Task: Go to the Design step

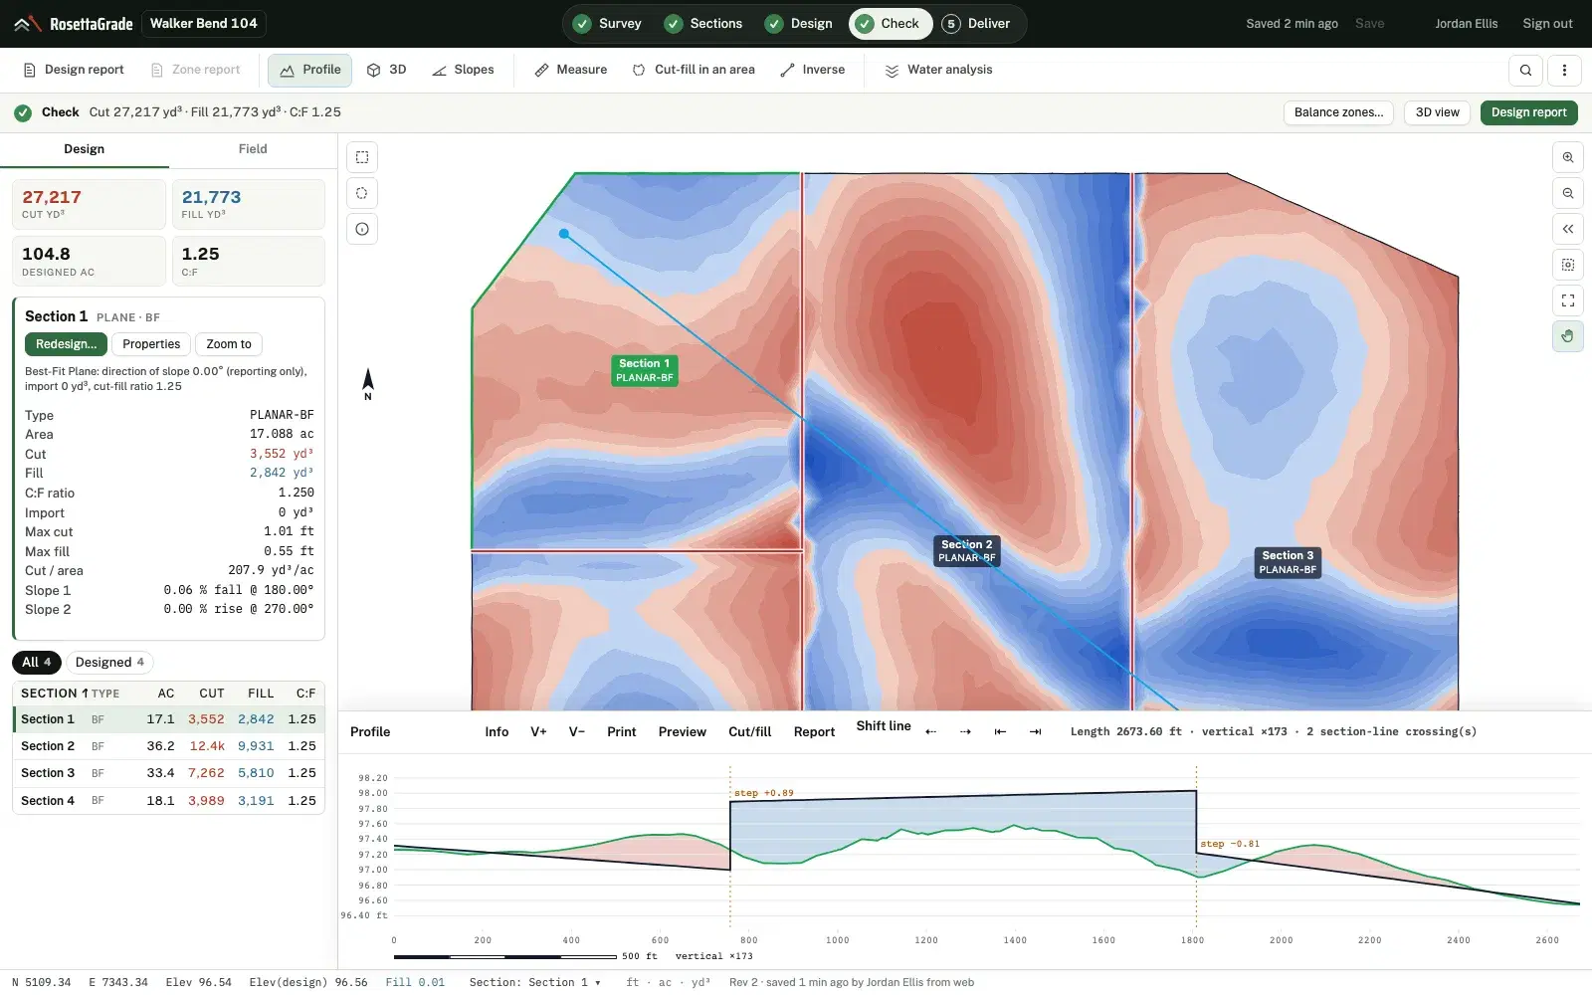Action: click(800, 24)
